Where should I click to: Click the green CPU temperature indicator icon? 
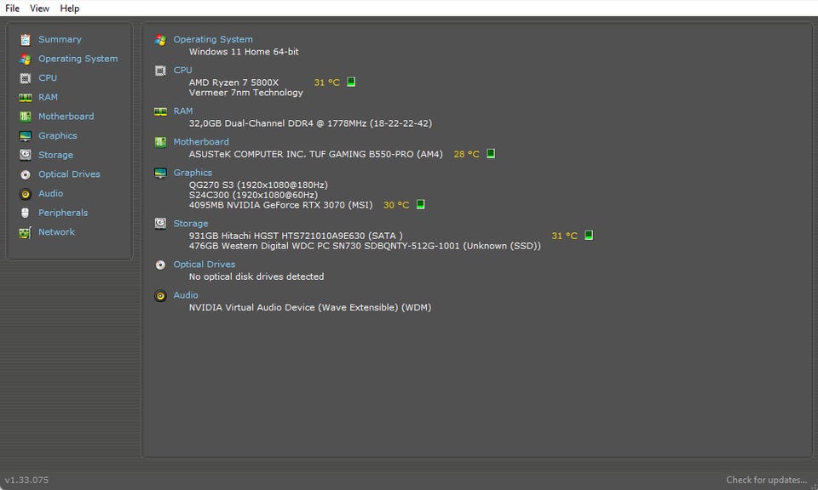click(351, 82)
